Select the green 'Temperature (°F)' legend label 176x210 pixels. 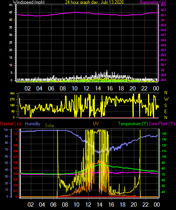click(133, 124)
